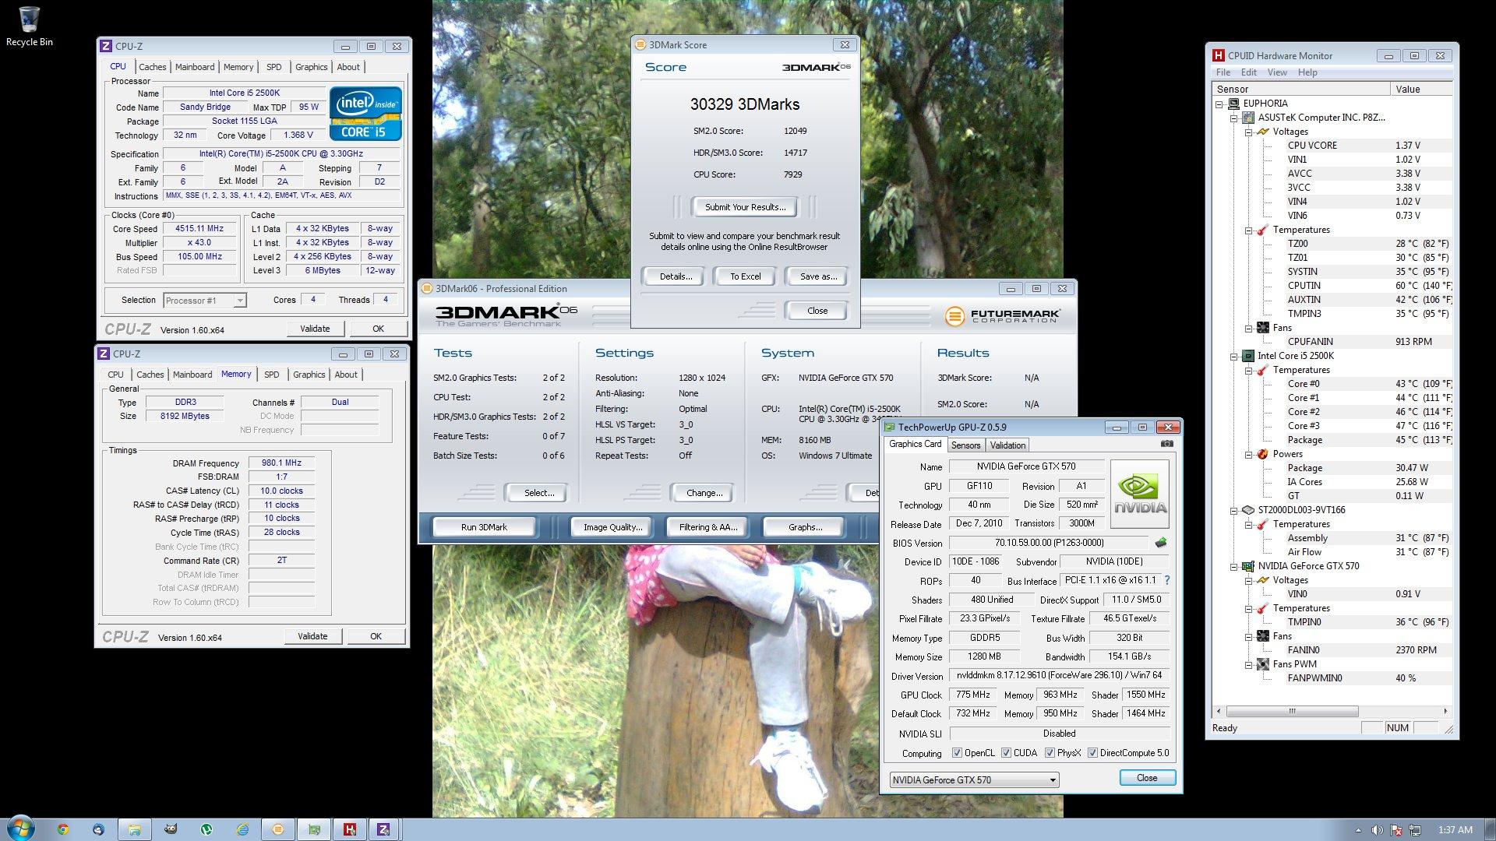Open uTorrent from the taskbar
The width and height of the screenshot is (1496, 841).
[206, 829]
